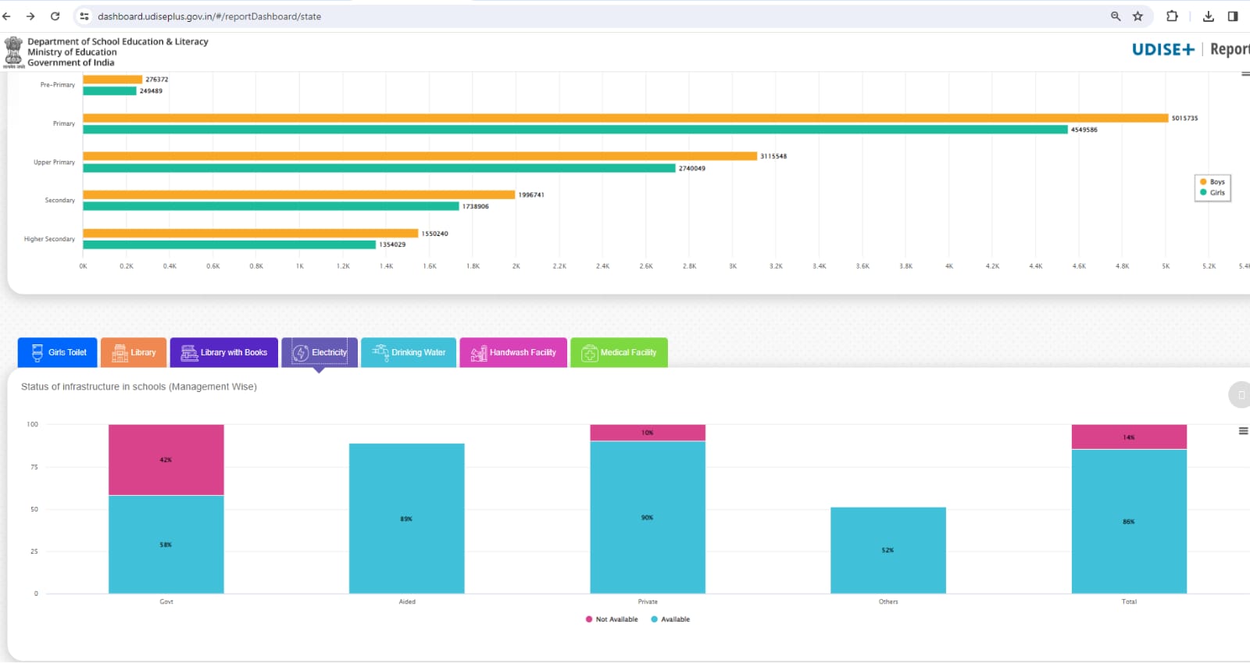Open the browser side panel icon
Viewport: 1250px width, 663px height.
tap(1233, 16)
